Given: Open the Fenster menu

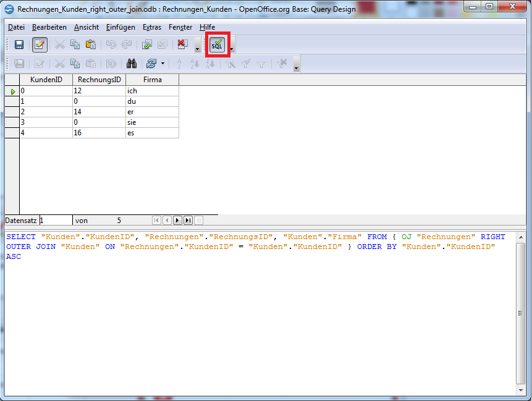Looking at the screenshot, I should (180, 27).
